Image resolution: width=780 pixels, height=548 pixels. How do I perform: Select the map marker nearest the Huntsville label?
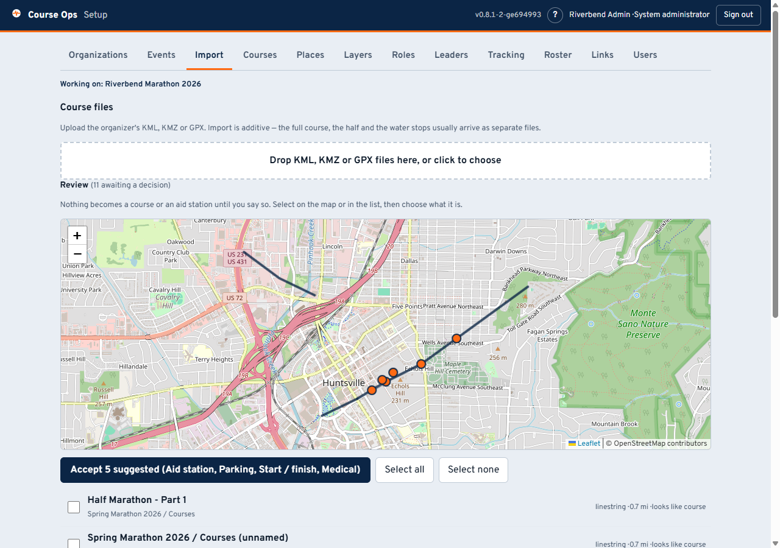point(372,390)
